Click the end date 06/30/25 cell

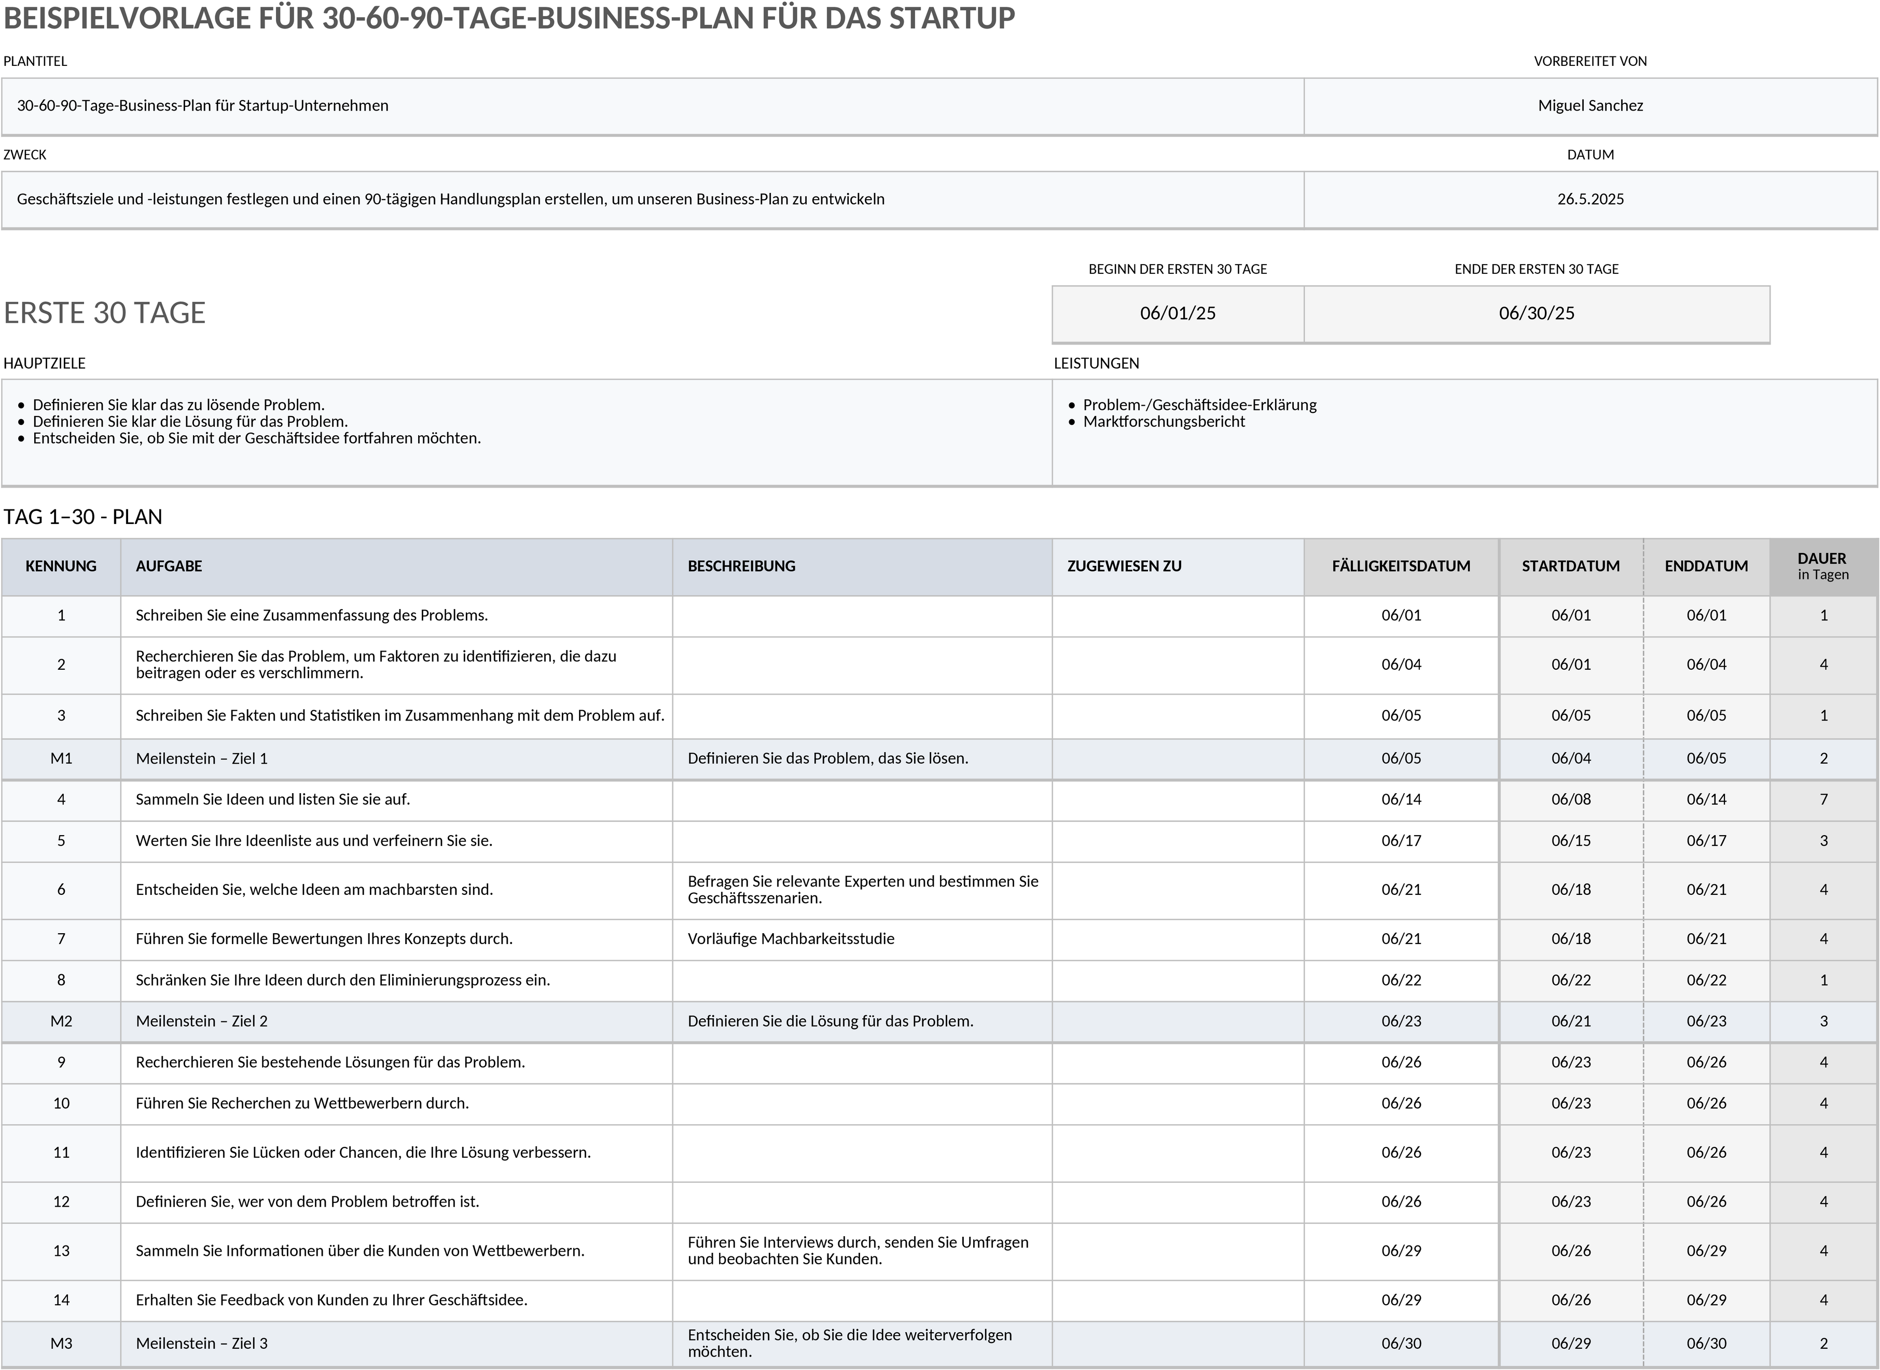pyautogui.click(x=1537, y=313)
